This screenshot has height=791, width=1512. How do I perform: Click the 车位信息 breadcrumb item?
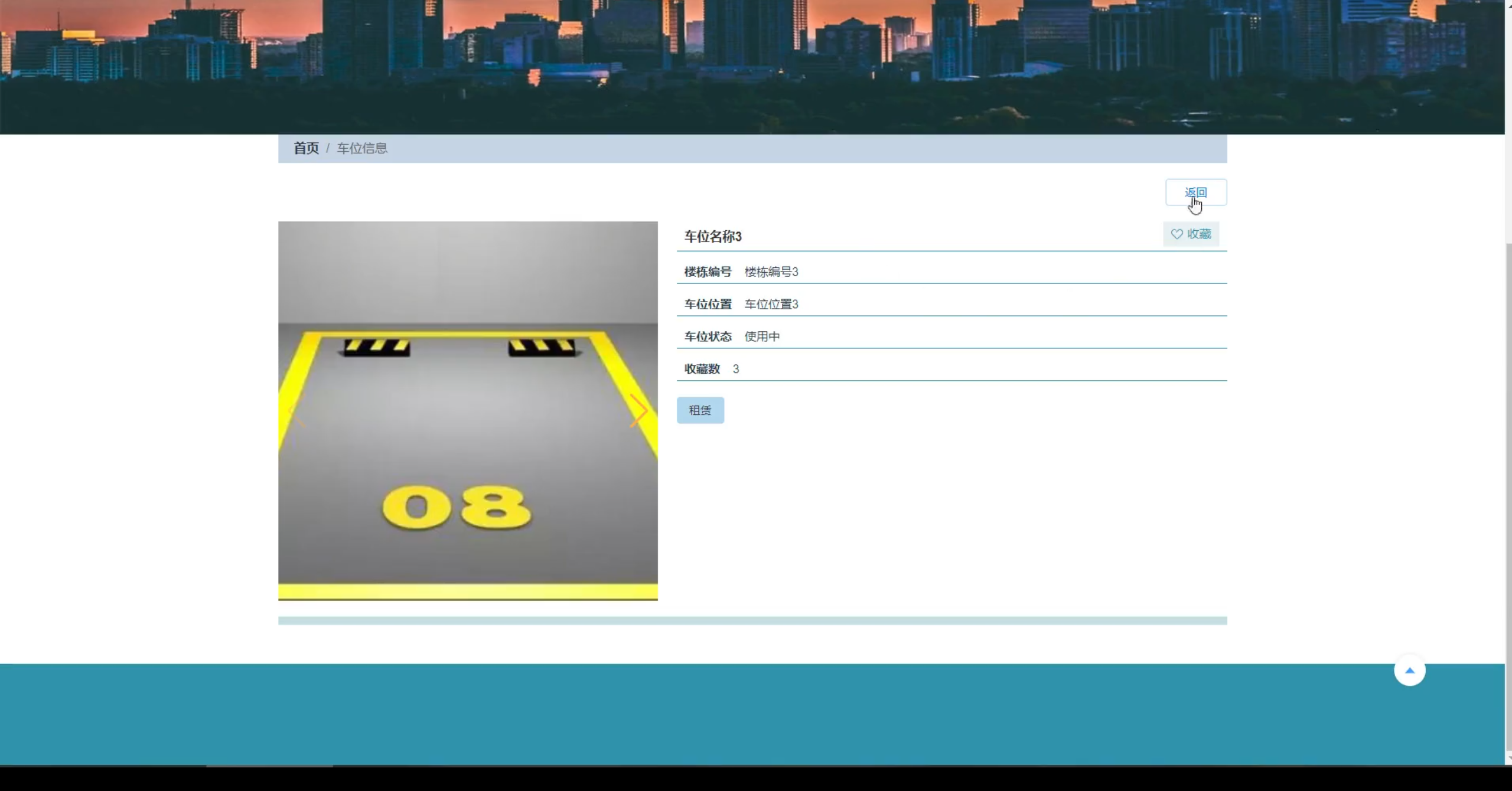click(362, 148)
